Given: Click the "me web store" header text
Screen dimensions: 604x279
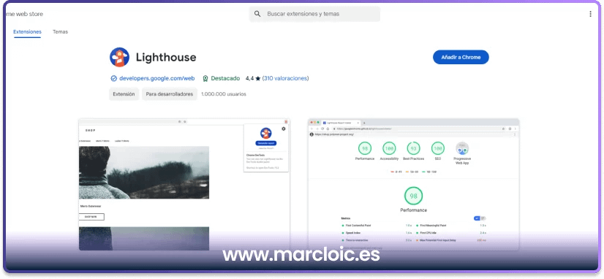Looking at the screenshot, I should click(24, 14).
